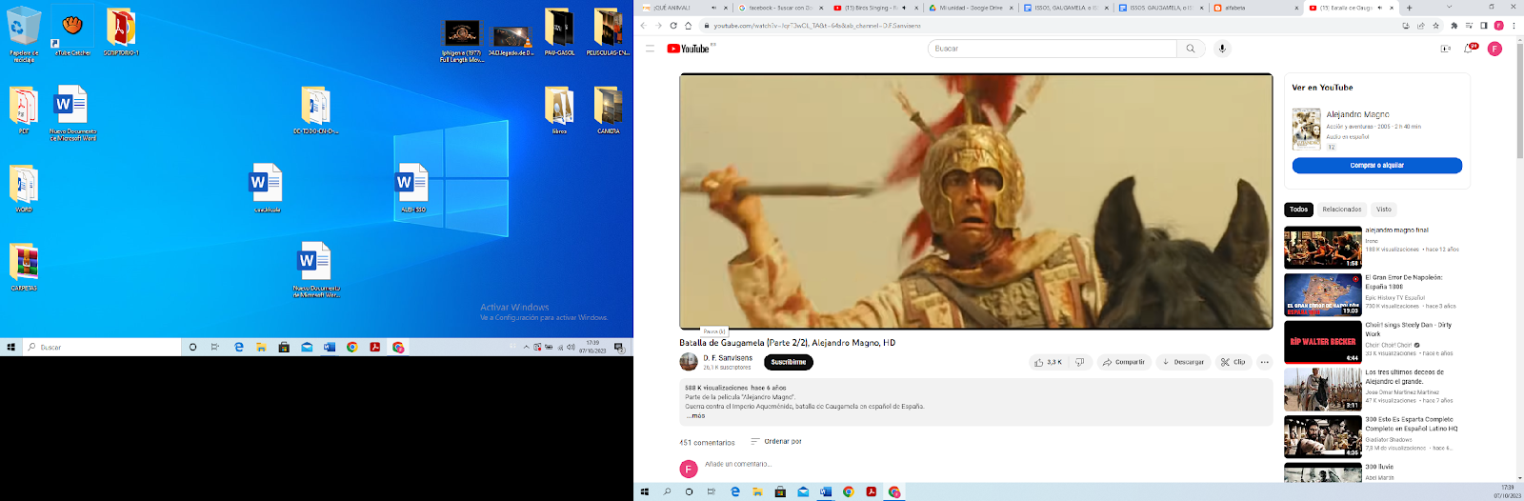Open Task View on the left taskbar
The width and height of the screenshot is (1524, 501).
pos(215,348)
